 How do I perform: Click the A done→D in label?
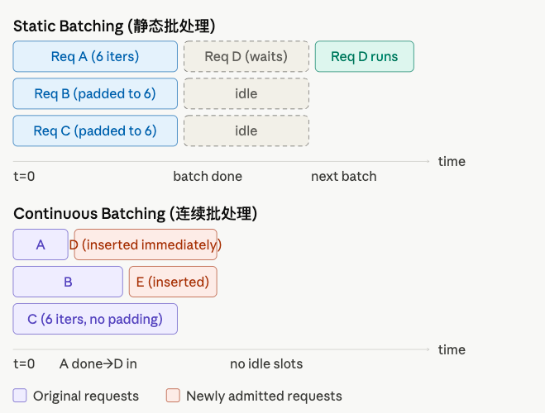click(x=98, y=364)
